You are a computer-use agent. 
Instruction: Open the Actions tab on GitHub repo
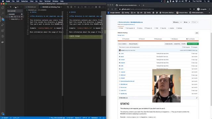pos(140,28)
